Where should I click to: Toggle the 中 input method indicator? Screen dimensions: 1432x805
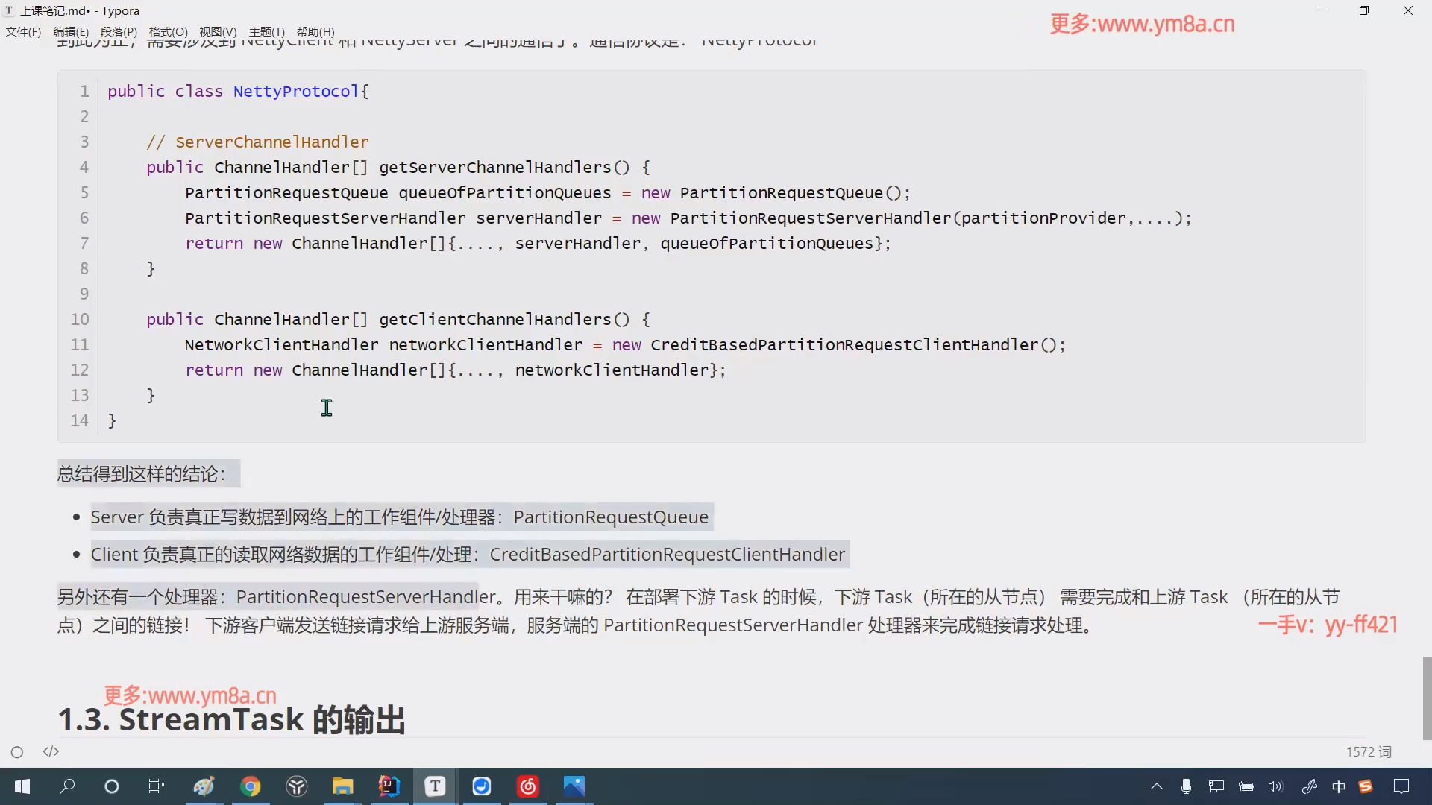pyautogui.click(x=1339, y=786)
